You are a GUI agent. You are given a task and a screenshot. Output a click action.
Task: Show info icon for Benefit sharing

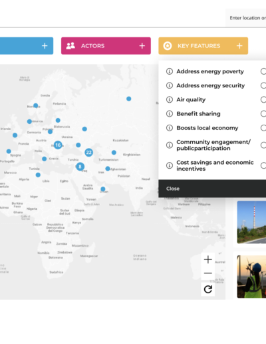point(170,114)
